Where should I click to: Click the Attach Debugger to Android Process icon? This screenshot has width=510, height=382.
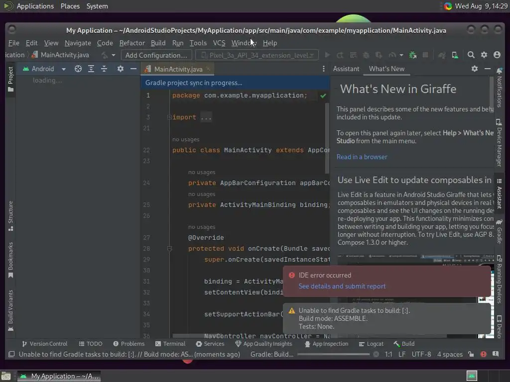[413, 55]
